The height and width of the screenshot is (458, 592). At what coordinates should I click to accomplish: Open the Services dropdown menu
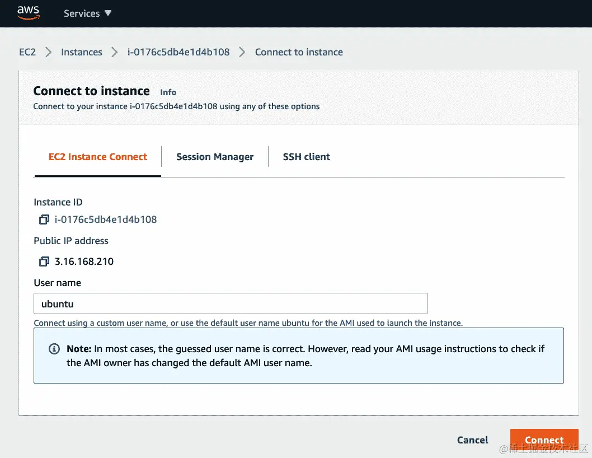(88, 13)
